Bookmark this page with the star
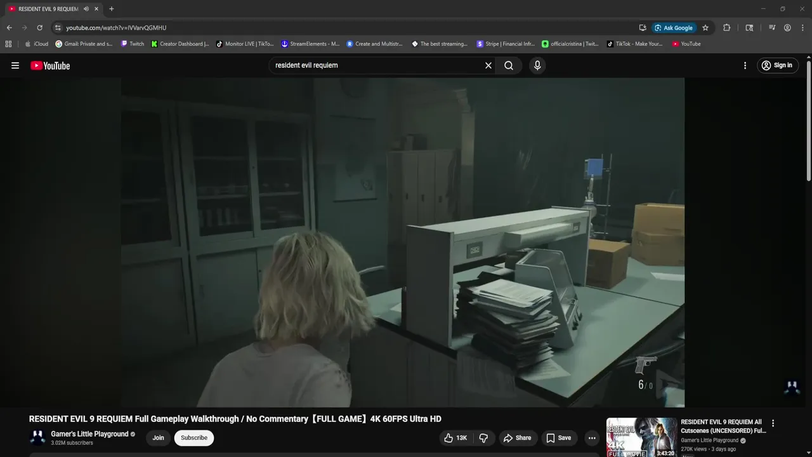 point(705,28)
